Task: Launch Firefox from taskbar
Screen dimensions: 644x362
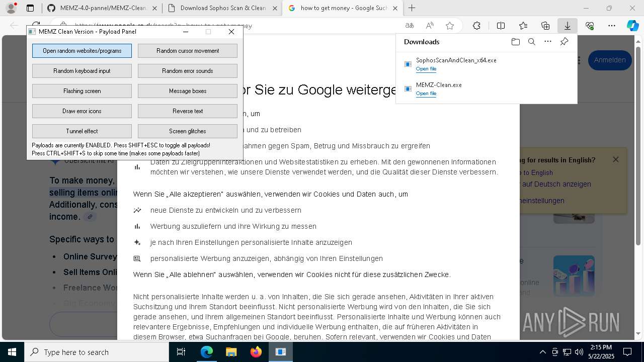Action: click(256, 352)
